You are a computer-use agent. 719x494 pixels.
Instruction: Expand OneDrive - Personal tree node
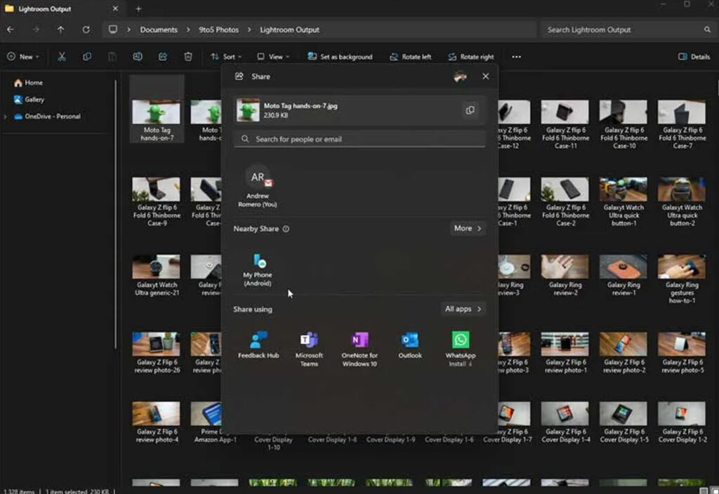5,116
